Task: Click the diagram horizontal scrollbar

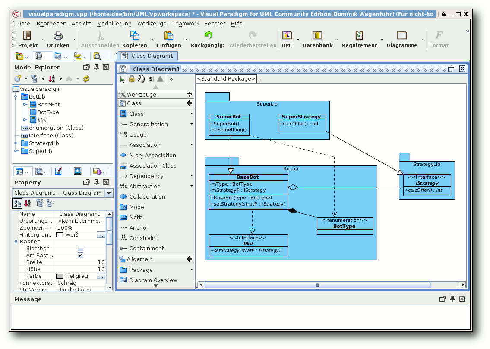Action: (317, 285)
